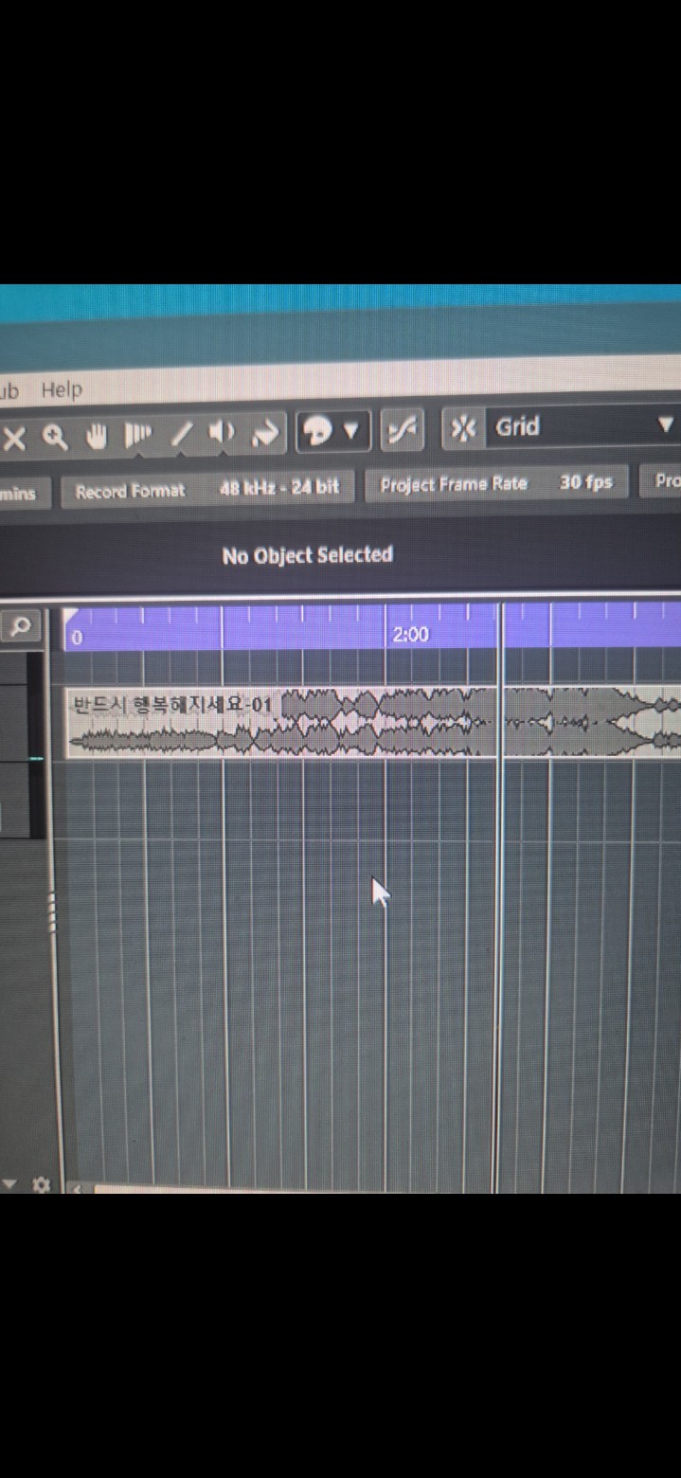Click the 2:00 mark on the ruler
The image size is (681, 1478).
click(410, 635)
